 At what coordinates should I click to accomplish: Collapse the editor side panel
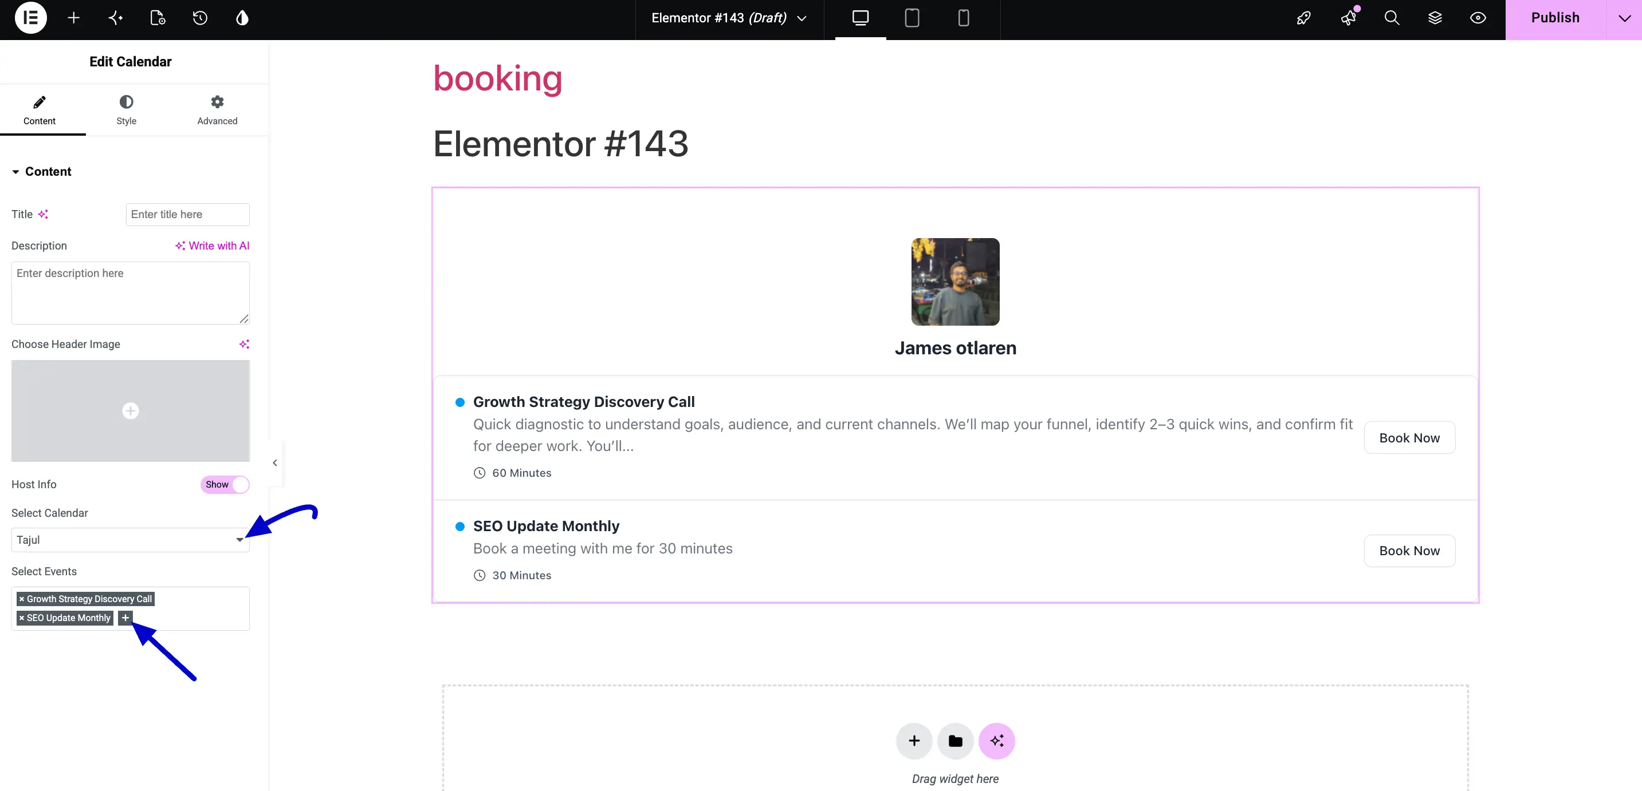click(x=275, y=463)
